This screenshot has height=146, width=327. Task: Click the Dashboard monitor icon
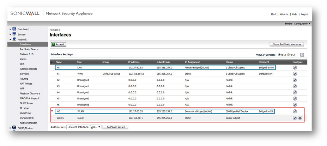coord(14,29)
